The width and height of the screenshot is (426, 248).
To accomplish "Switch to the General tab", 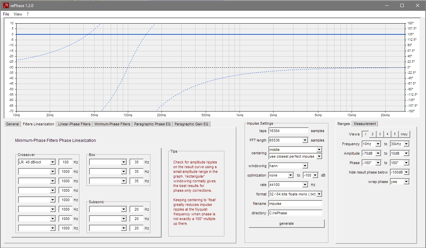I will pos(12,124).
